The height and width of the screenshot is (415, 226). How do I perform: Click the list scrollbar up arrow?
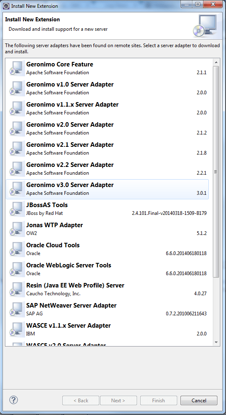pyautogui.click(x=216, y=62)
